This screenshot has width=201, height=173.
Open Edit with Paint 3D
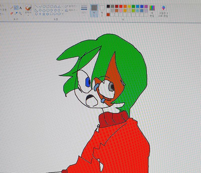[163, 11]
